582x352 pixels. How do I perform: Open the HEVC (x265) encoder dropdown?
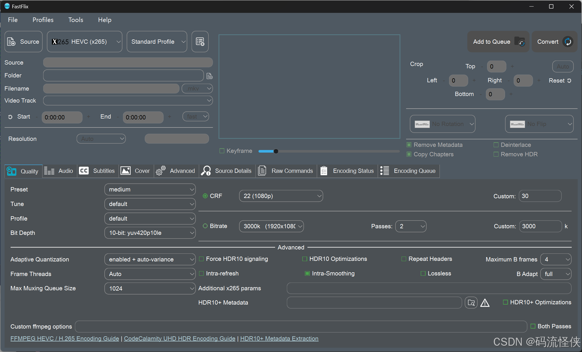[85, 42]
